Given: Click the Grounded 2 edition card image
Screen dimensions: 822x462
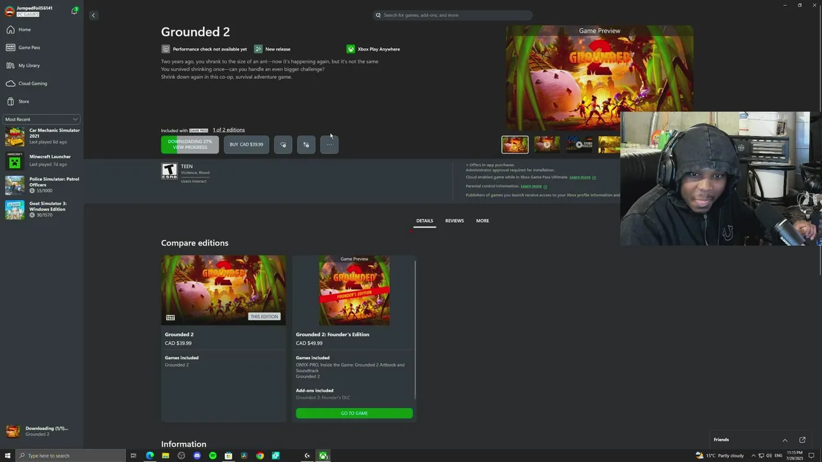Looking at the screenshot, I should (223, 290).
